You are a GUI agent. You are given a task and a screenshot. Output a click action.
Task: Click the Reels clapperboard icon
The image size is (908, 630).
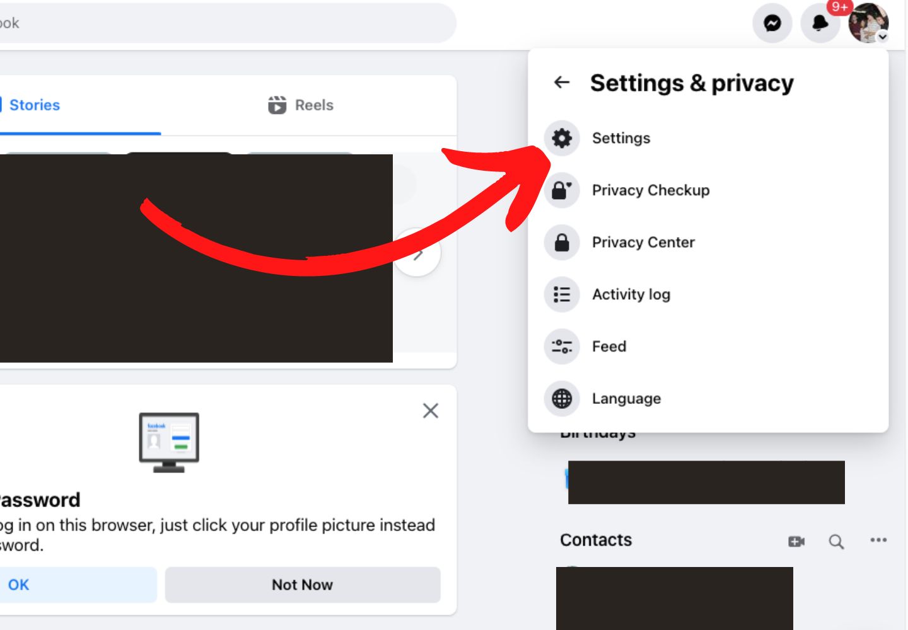[277, 105]
